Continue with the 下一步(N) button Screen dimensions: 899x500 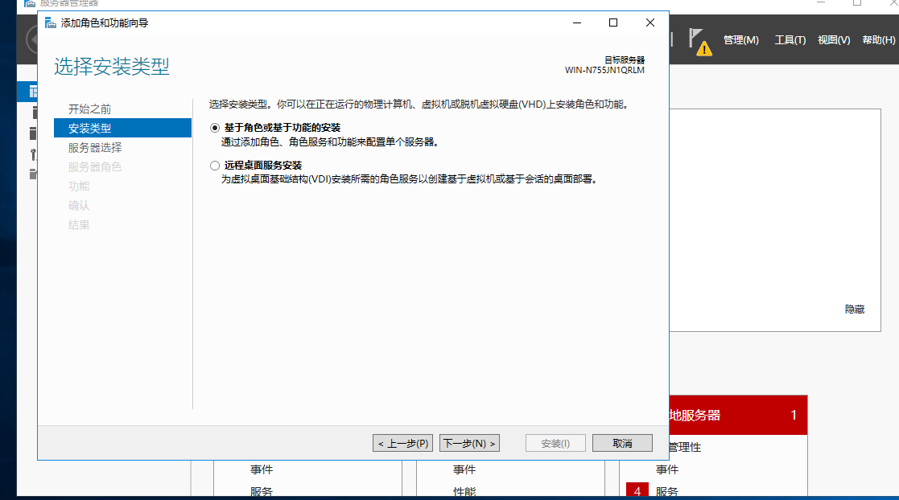click(x=469, y=443)
